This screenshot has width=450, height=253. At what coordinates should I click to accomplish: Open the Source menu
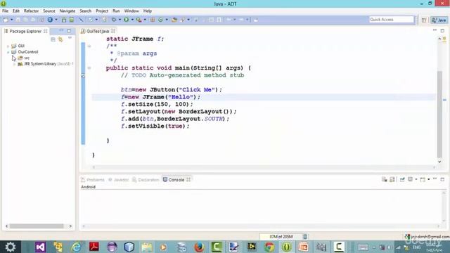click(49, 11)
